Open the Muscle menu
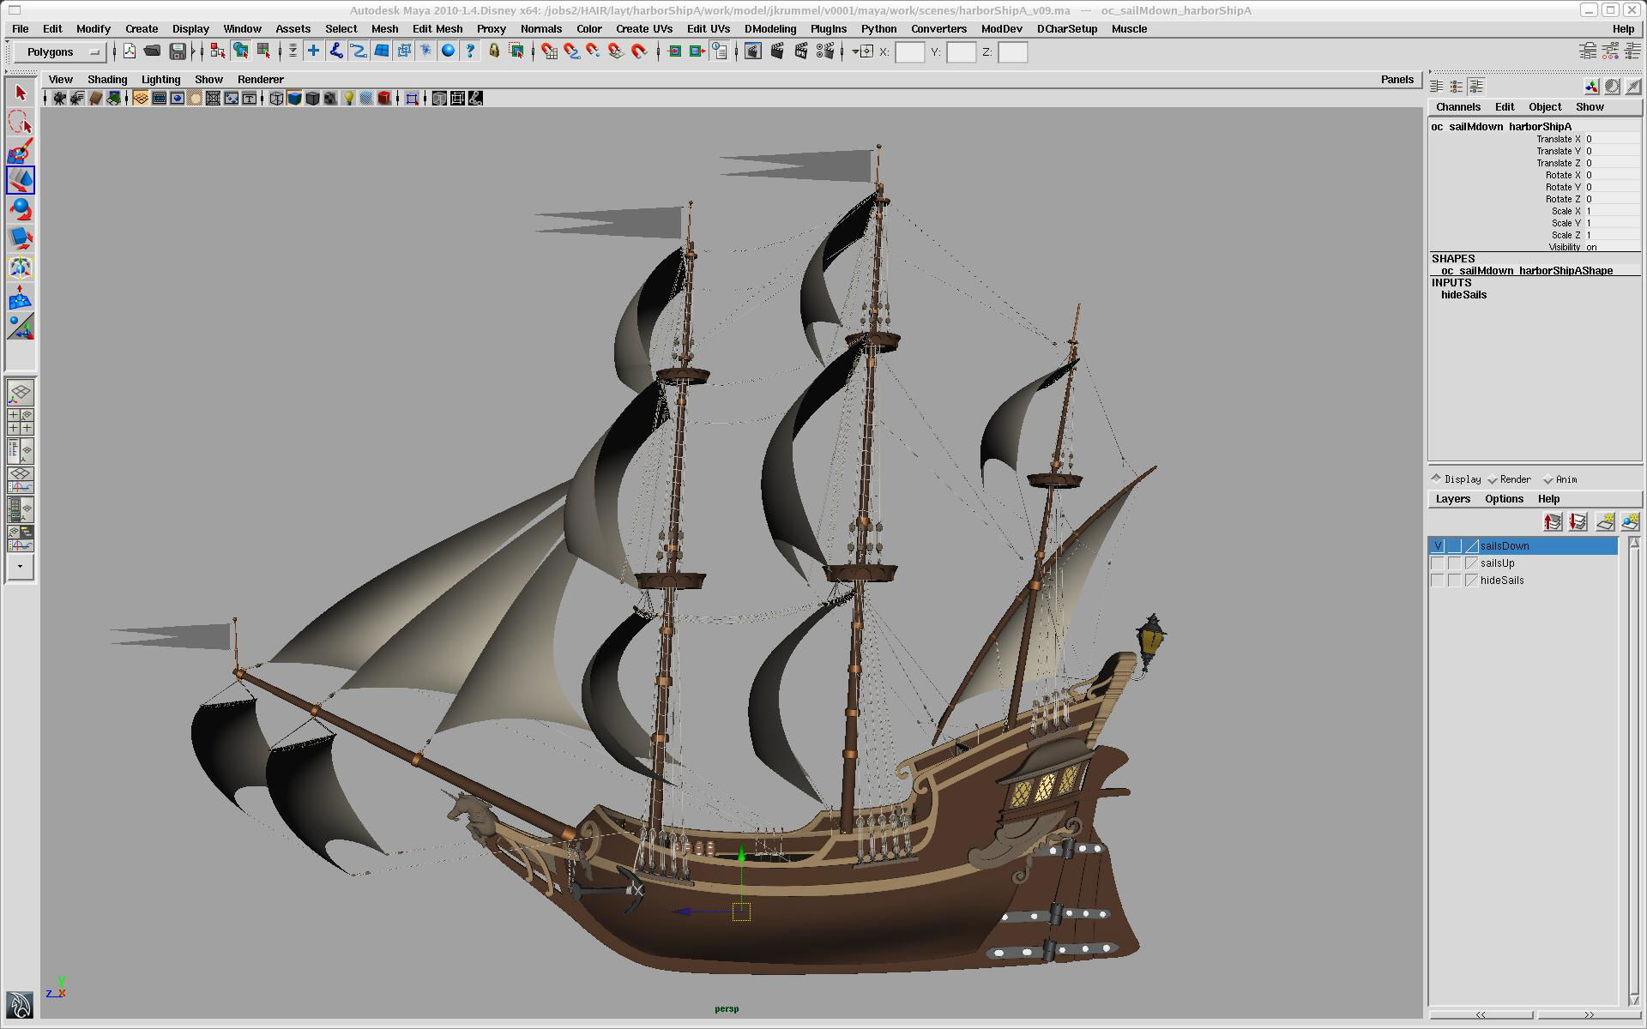The width and height of the screenshot is (1647, 1029). [1129, 28]
